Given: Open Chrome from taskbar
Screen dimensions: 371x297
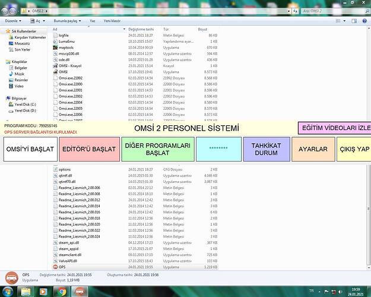Looking at the screenshot, I should [x=62, y=292].
